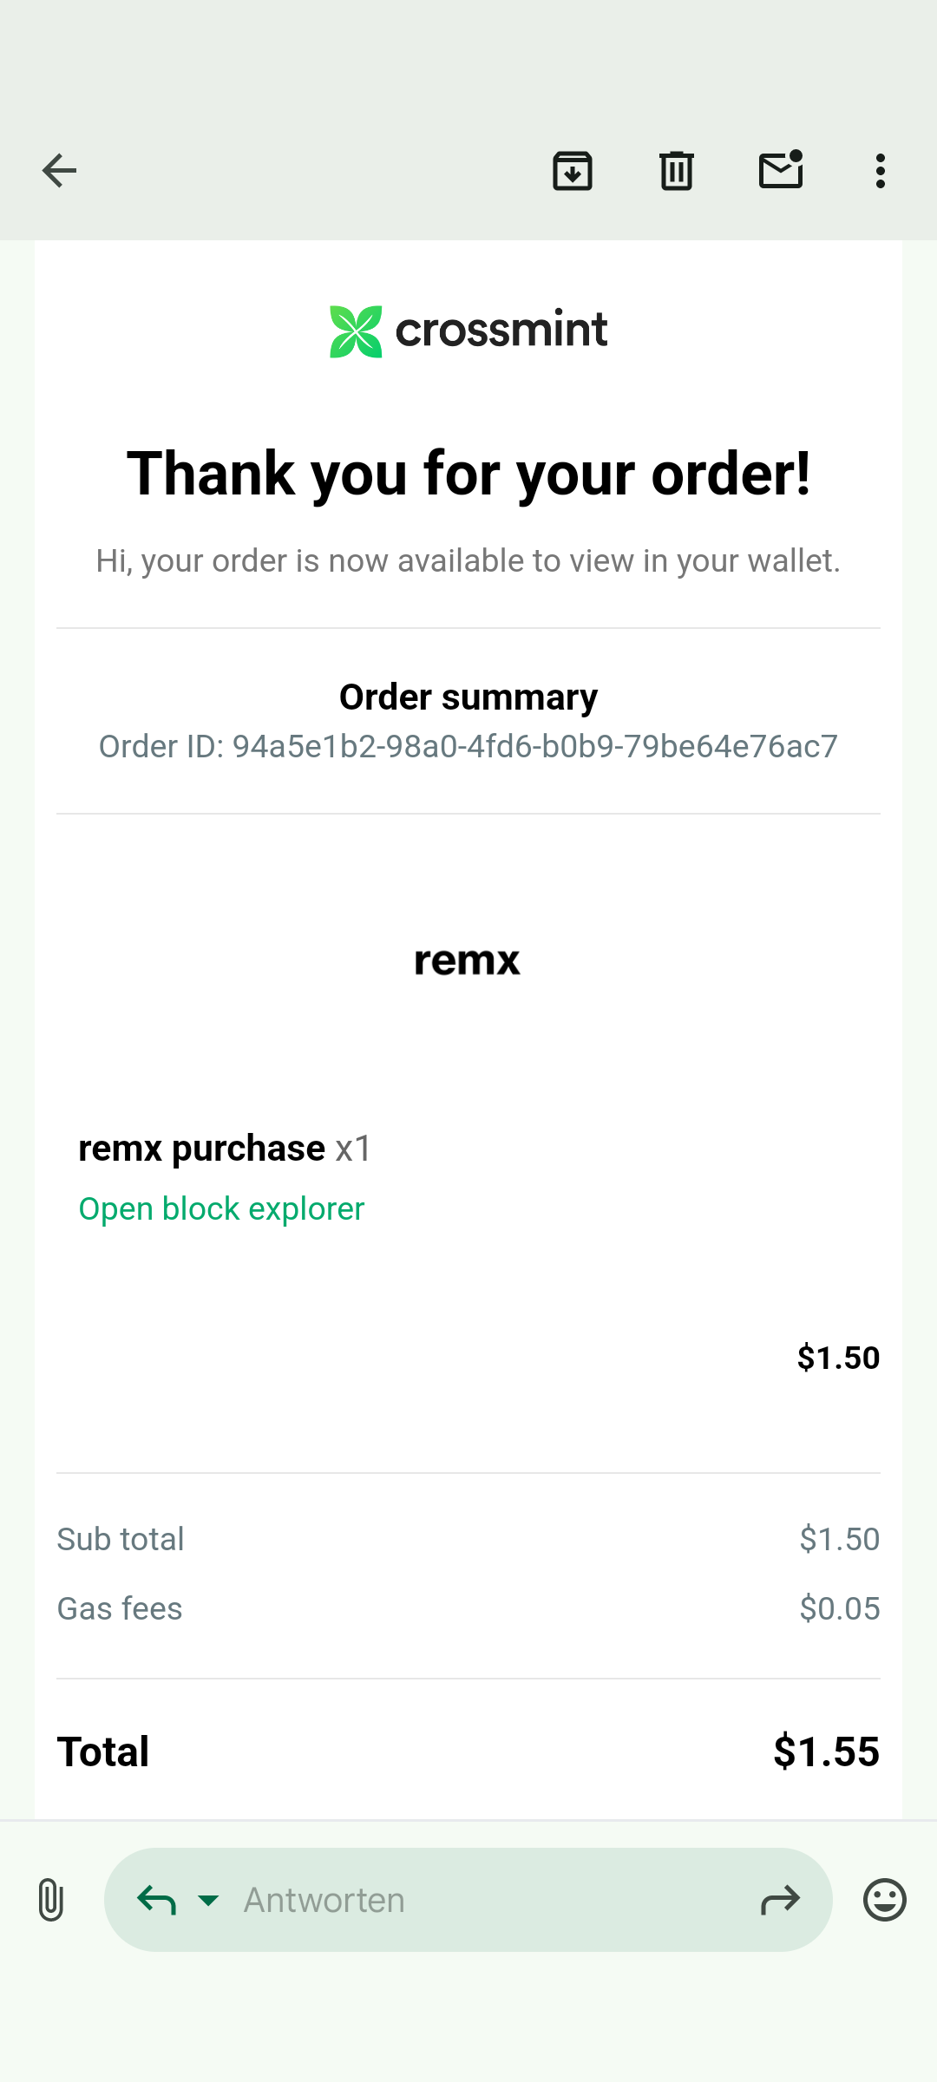Expand the reply type dropdown arrow
937x2082 pixels.
pos(208,1900)
